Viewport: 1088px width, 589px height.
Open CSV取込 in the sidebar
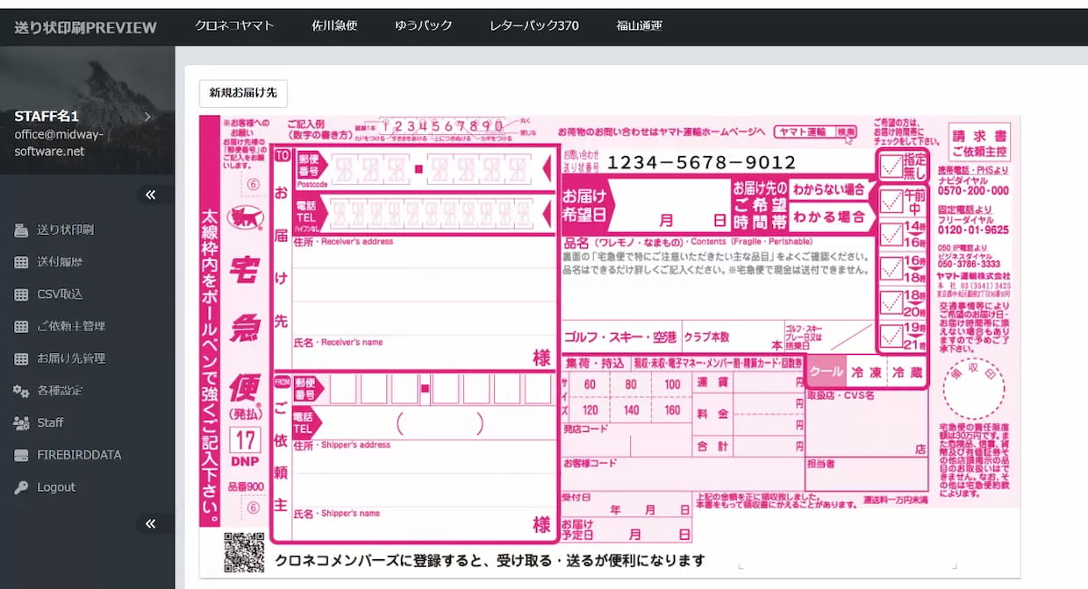tap(60, 294)
